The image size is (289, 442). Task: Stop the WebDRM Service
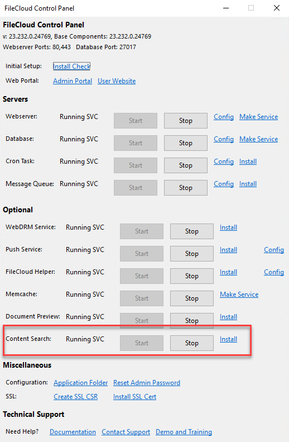click(x=192, y=231)
